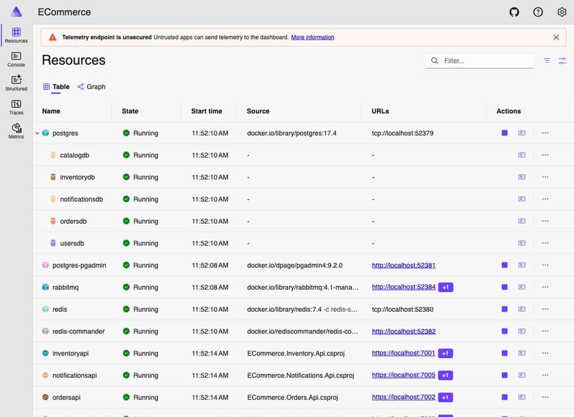Dismiss the telemetry warning banner
The image size is (574, 417).
[x=556, y=37]
